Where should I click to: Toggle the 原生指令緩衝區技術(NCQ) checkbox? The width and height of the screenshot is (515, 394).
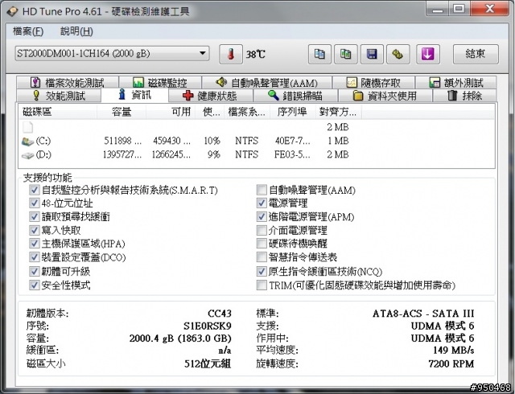[262, 271]
